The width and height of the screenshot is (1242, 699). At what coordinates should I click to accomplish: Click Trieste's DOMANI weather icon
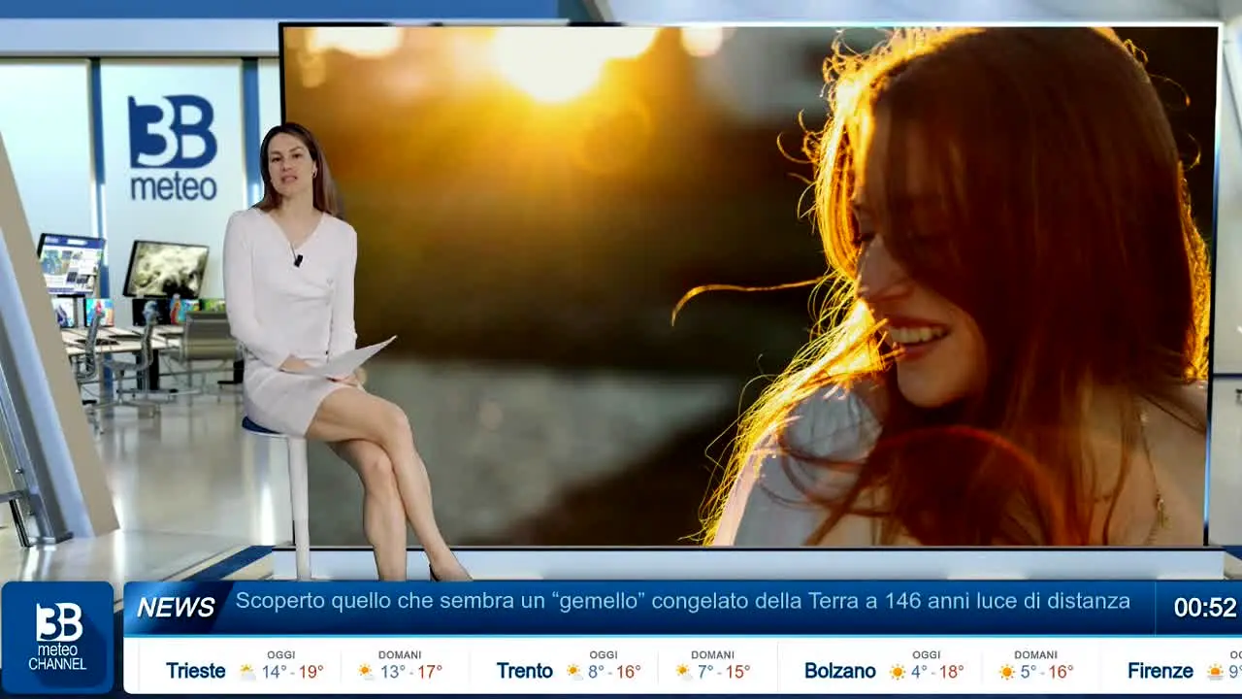pos(366,671)
